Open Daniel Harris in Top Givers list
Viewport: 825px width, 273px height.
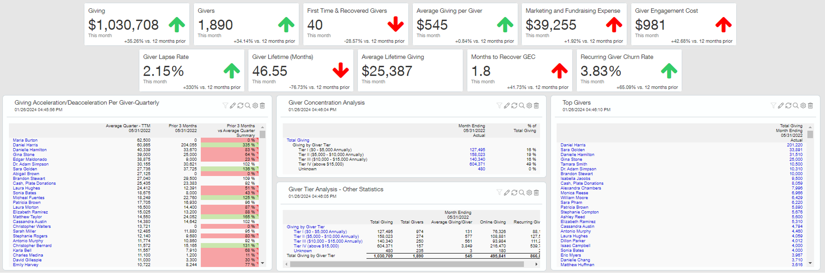[573, 145]
